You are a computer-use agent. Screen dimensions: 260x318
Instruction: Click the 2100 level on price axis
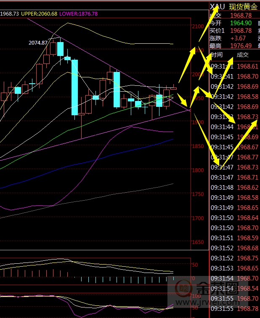point(198,27)
